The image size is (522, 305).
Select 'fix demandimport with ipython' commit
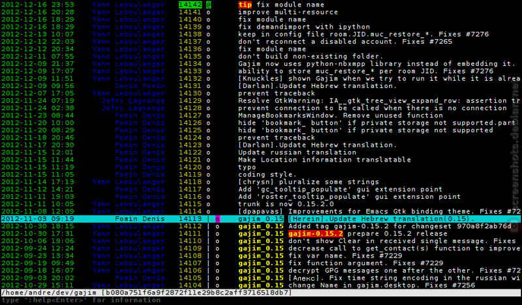[304, 27]
